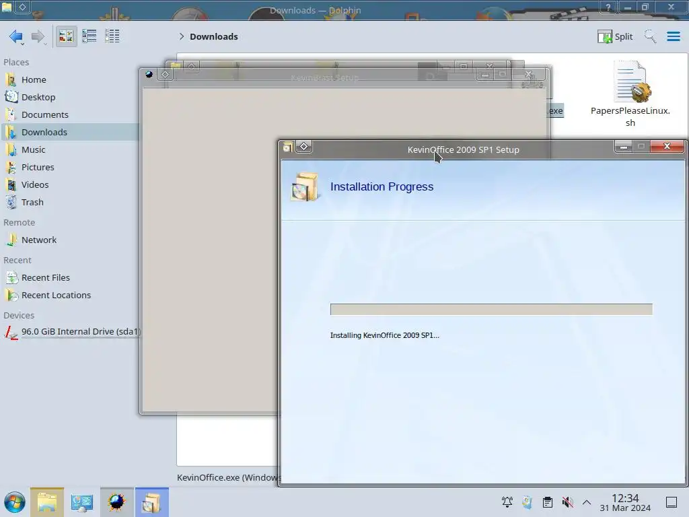This screenshot has height=517, width=689.
Task: Open Music in the Places panel
Action: pos(70,150)
